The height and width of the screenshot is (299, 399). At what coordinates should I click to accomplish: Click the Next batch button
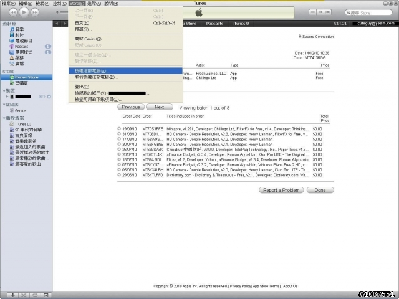coord(160,107)
